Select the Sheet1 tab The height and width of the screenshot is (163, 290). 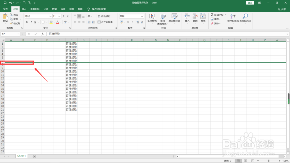pos(21,156)
